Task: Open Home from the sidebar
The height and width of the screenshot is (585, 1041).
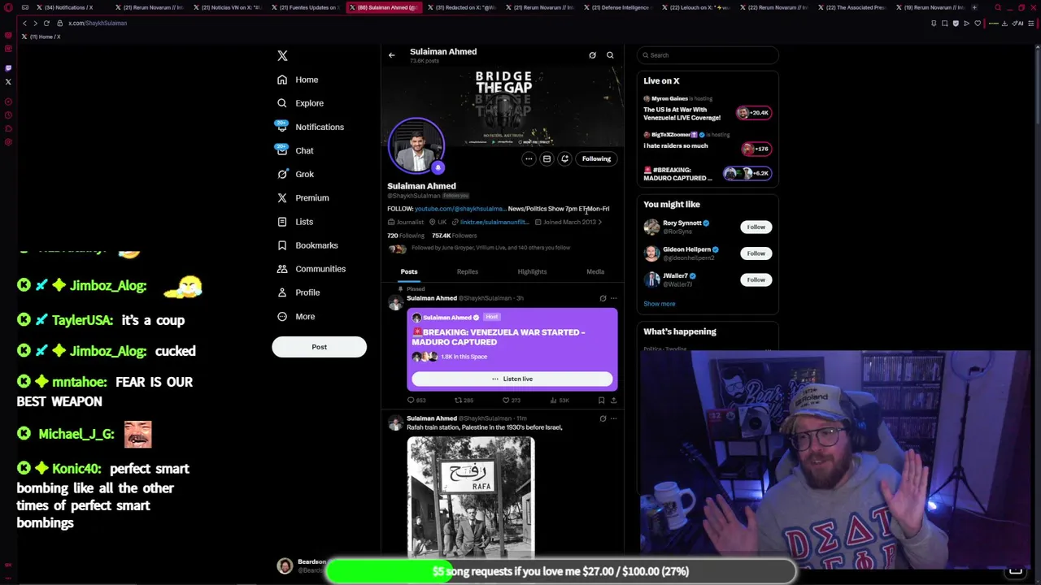Action: pyautogui.click(x=298, y=80)
